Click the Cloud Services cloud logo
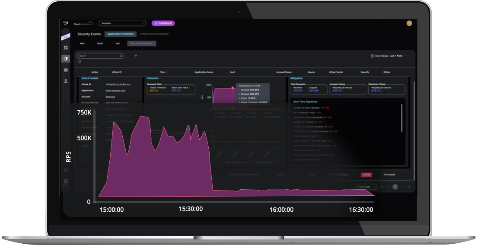 coord(83,23)
